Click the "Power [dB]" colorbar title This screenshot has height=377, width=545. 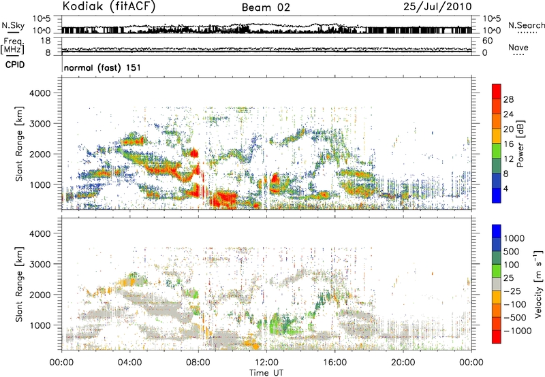(x=520, y=144)
